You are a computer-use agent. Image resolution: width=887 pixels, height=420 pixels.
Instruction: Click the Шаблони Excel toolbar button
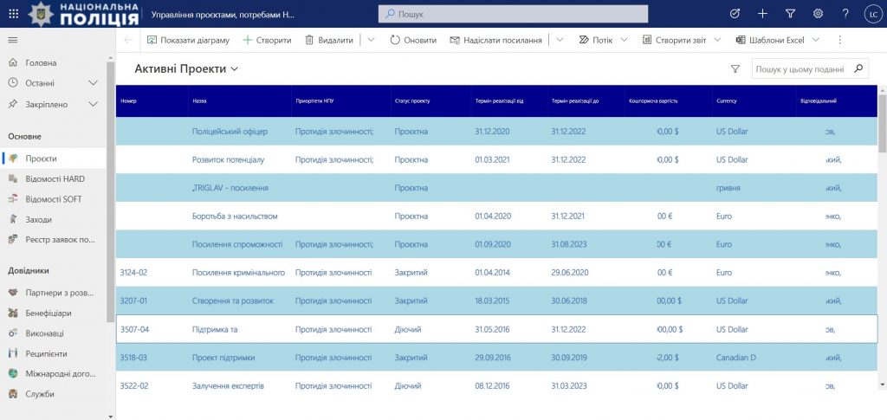(x=770, y=40)
